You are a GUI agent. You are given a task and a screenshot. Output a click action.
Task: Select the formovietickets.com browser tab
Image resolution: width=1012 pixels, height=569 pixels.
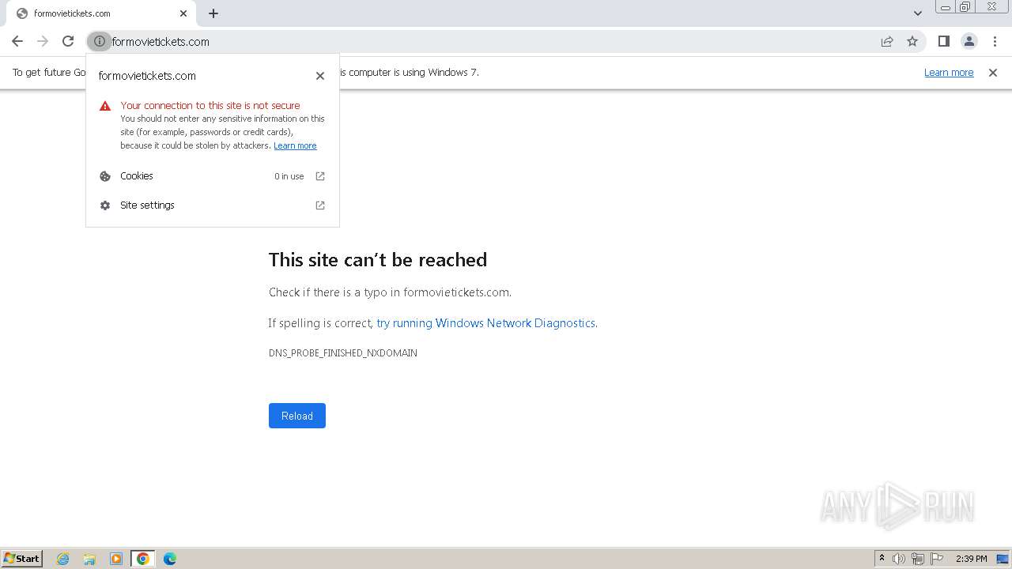(101, 13)
